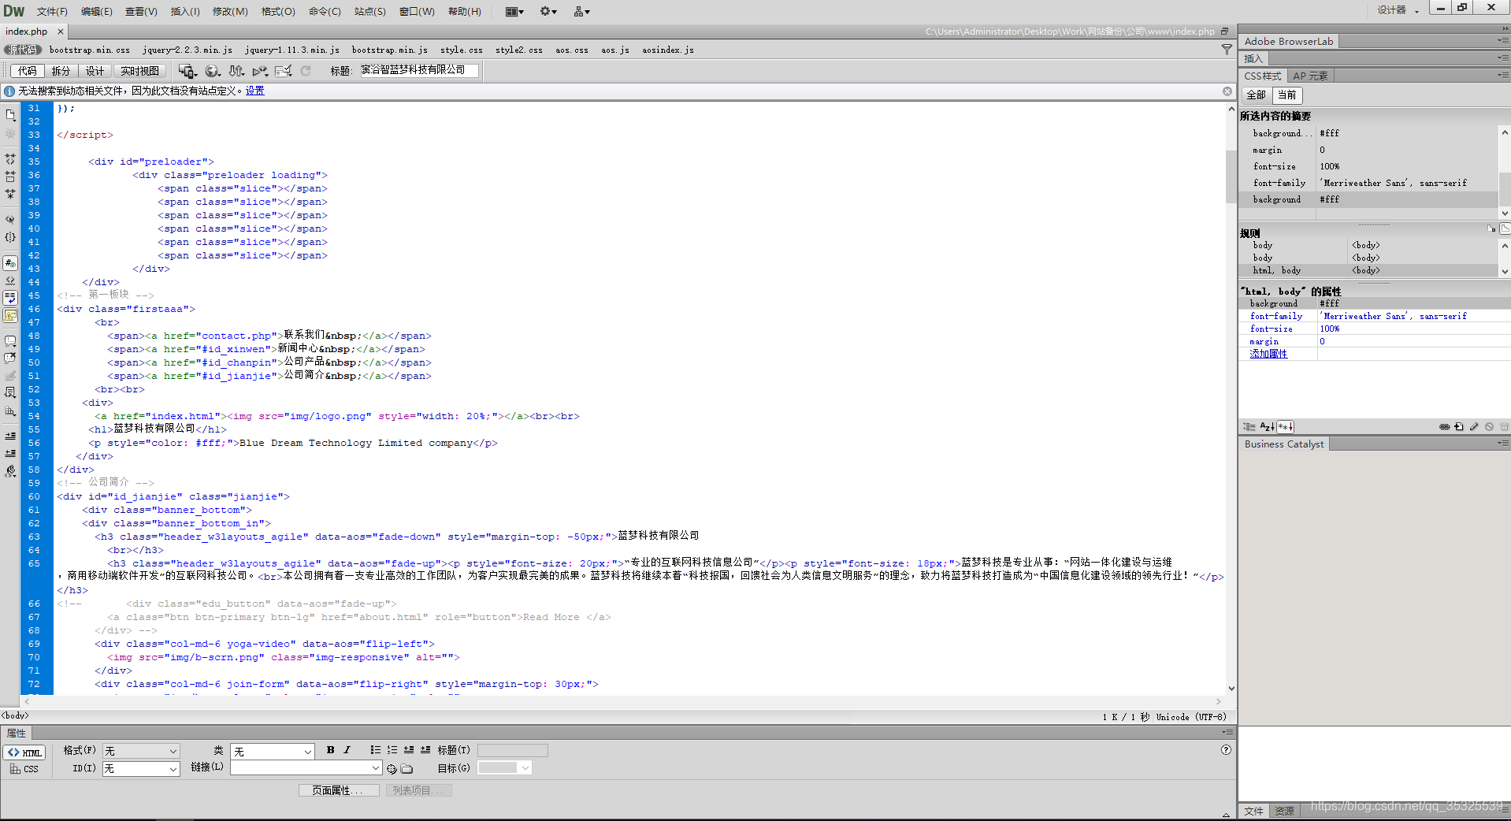Open Page Properties button
Viewport: 1511px width, 821px height.
[339, 790]
